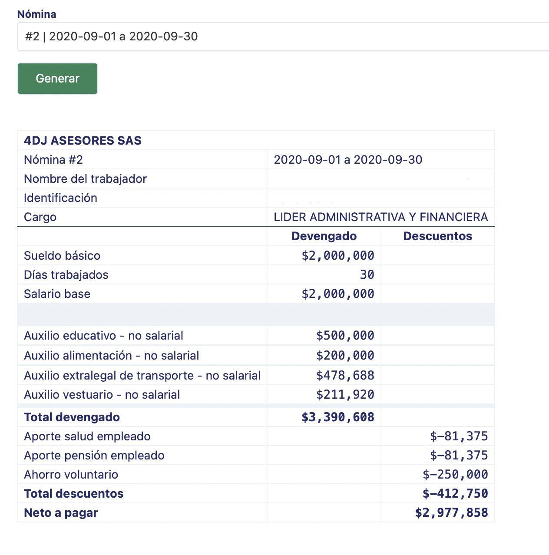Select the Auxilio alimentación amount $200,000
Screen dimensions: 549x555
point(345,356)
